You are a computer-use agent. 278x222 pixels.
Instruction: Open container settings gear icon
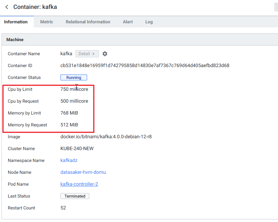point(105,54)
